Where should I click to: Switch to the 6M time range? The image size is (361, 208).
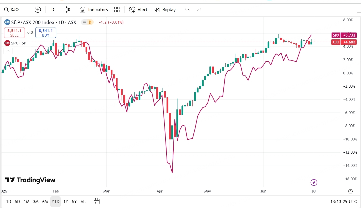(x=45, y=202)
